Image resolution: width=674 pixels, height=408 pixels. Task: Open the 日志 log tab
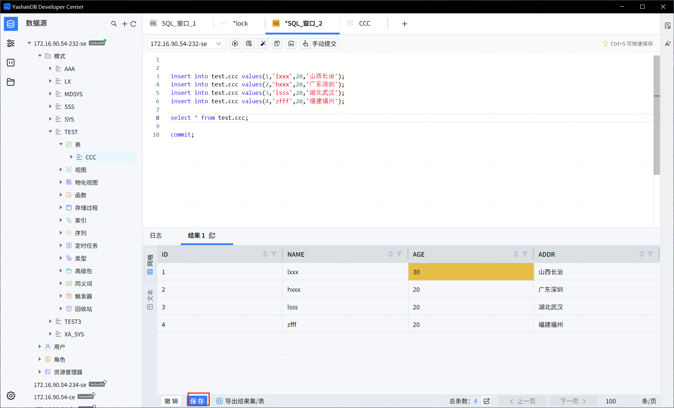(x=156, y=235)
